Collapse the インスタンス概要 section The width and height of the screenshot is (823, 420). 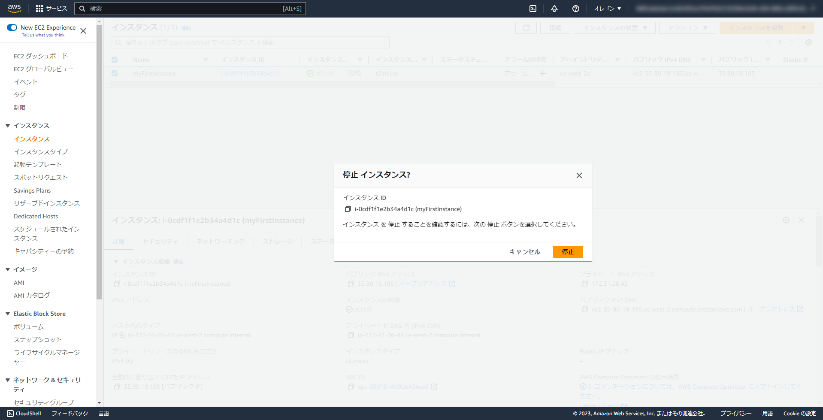(x=116, y=261)
